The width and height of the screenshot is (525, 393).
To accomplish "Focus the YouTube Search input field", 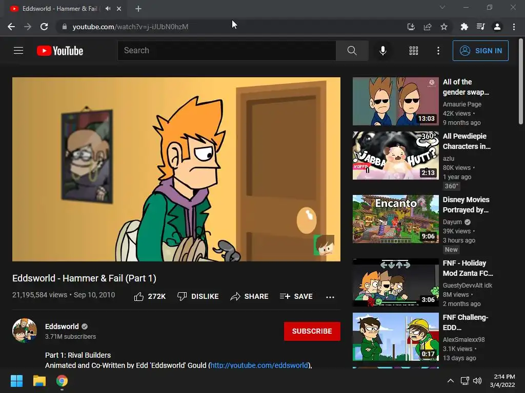I will coord(227,51).
